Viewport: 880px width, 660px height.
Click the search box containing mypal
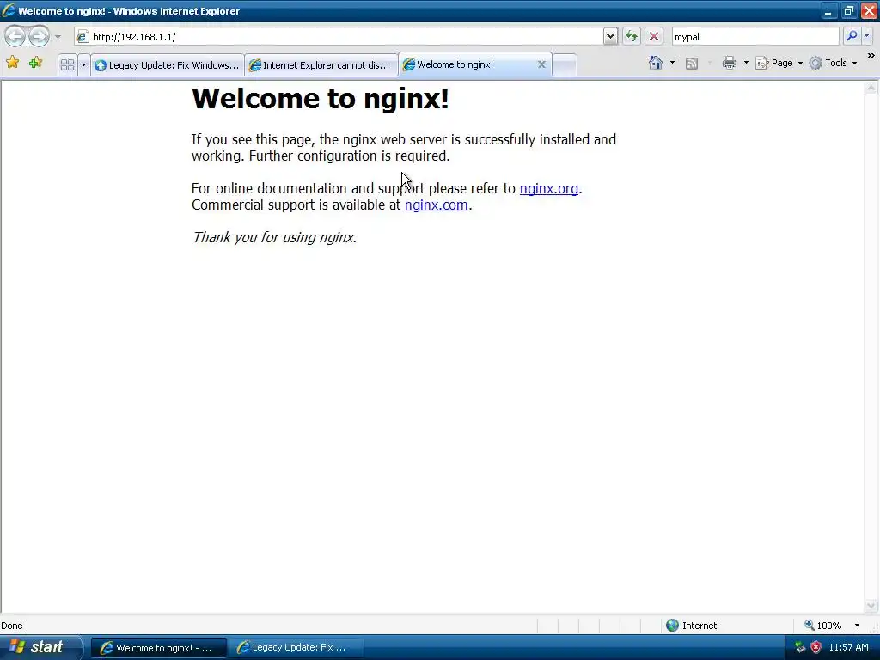point(755,36)
